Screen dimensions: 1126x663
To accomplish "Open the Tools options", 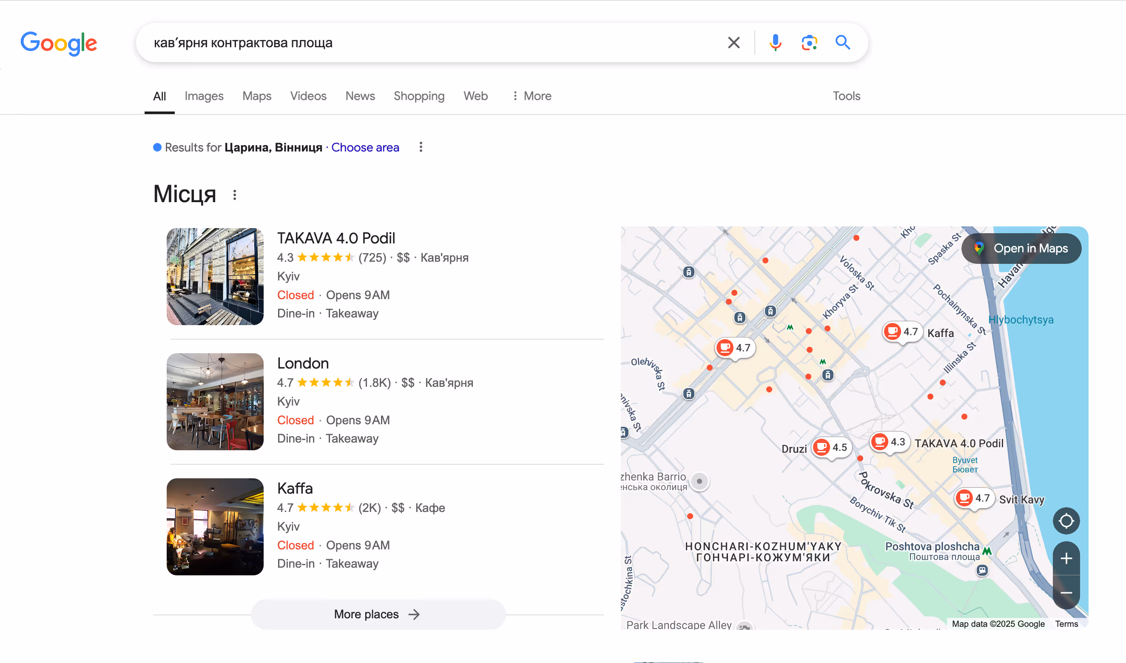I will pyautogui.click(x=846, y=96).
